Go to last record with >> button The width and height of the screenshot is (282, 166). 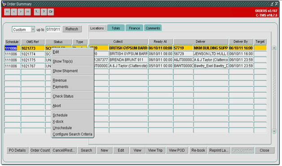pyautogui.click(x=28, y=12)
